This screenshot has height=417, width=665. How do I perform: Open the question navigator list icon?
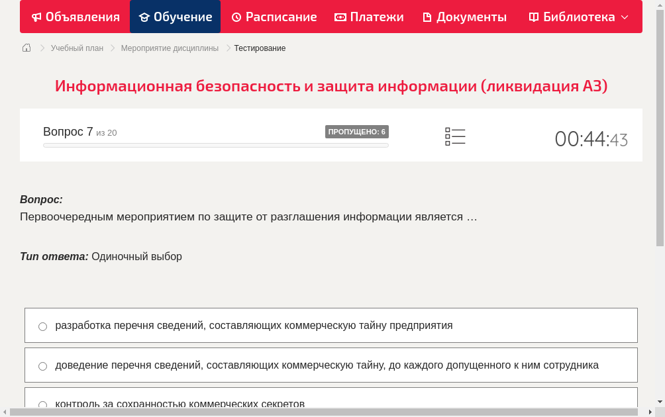tap(455, 136)
